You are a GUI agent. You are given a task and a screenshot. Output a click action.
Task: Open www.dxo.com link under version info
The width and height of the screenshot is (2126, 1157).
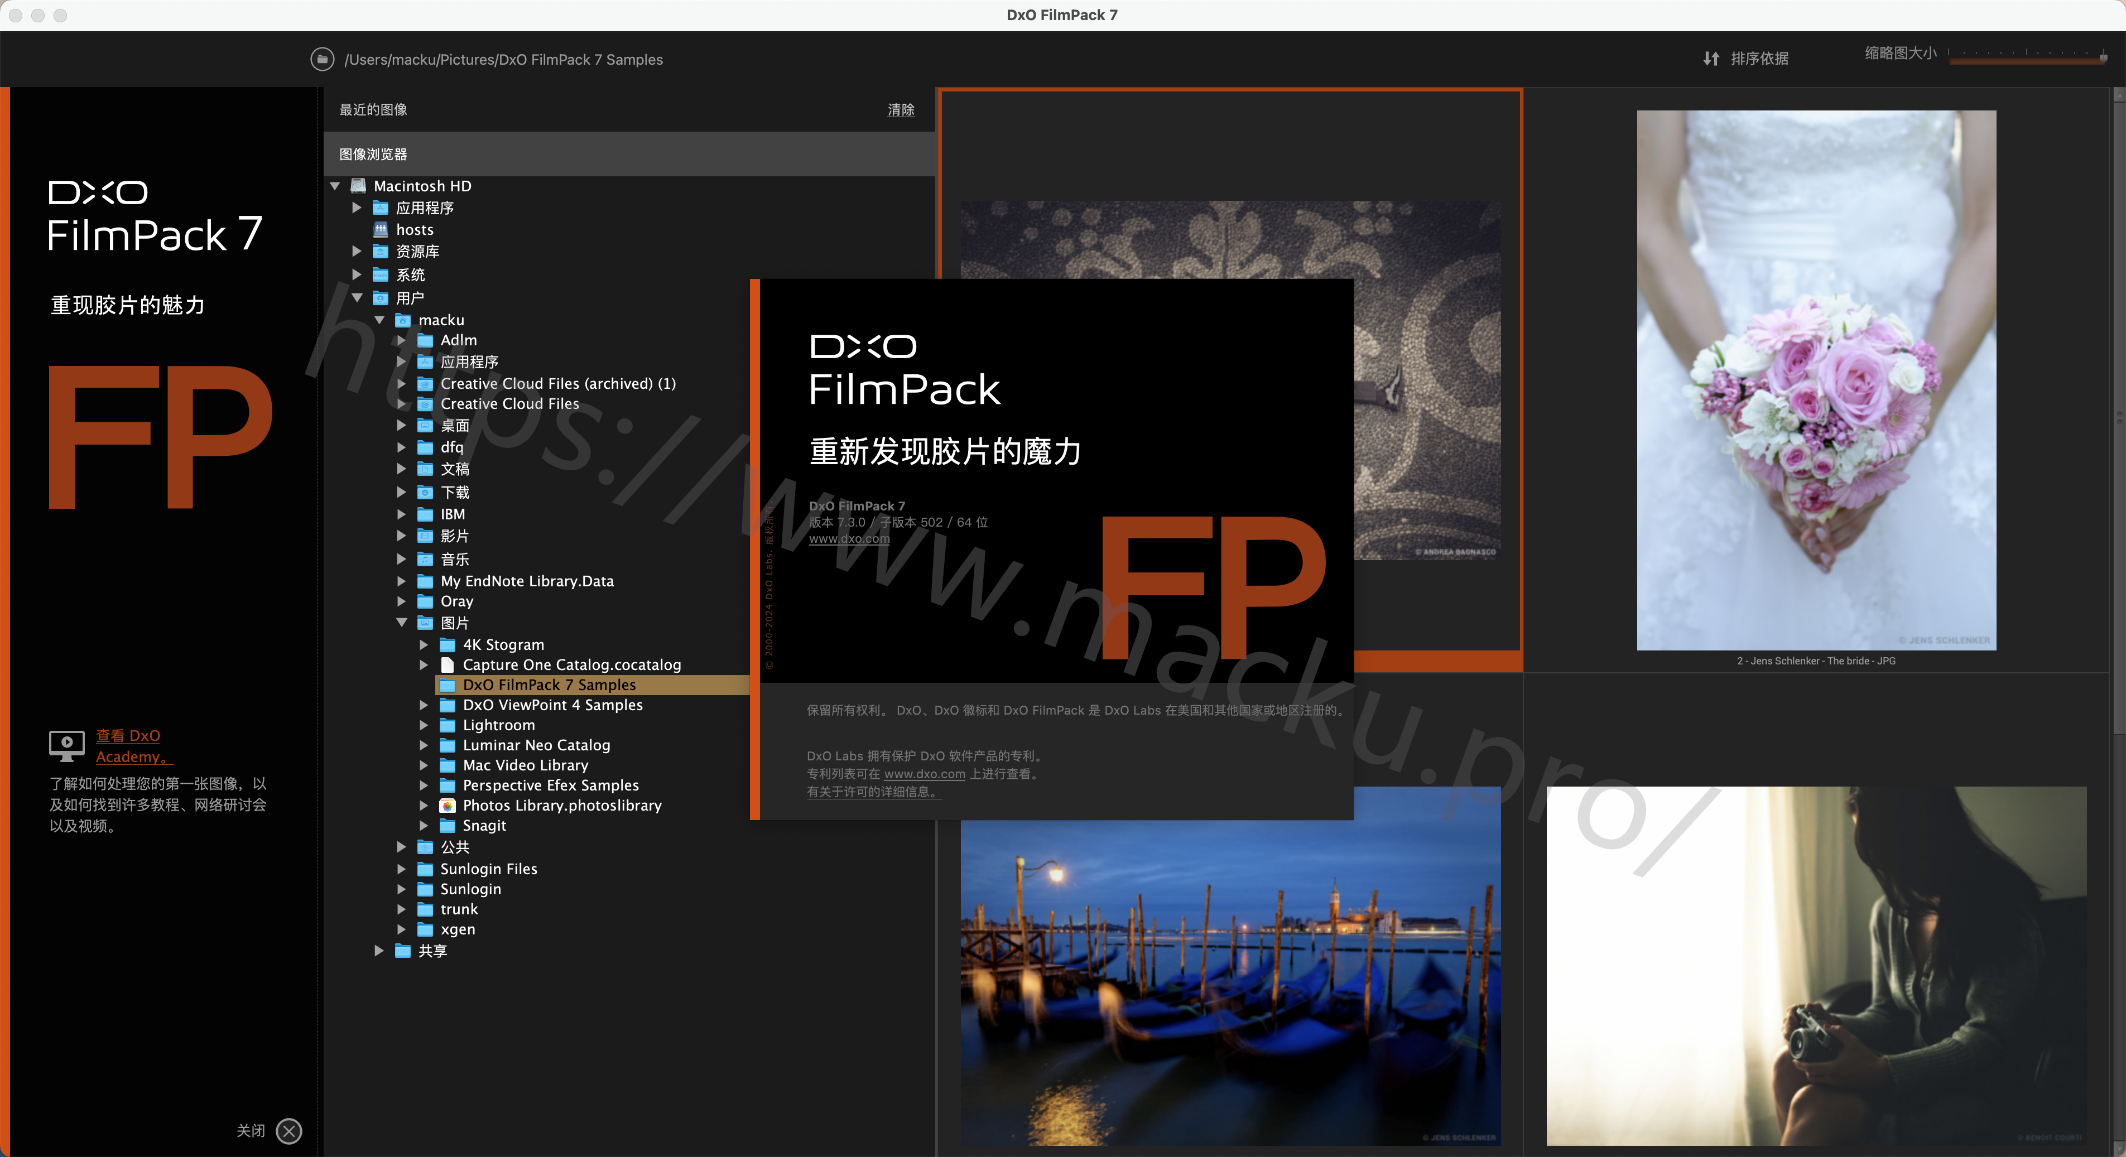(848, 539)
